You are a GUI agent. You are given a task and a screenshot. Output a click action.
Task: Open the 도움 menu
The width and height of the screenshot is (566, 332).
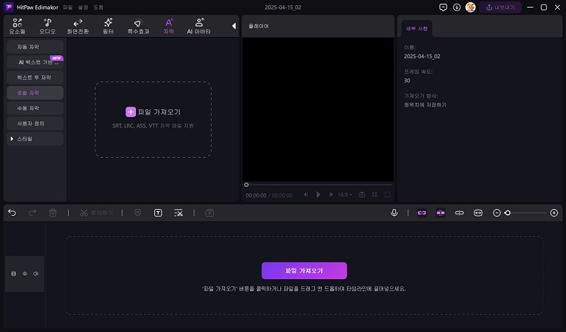[98, 8]
